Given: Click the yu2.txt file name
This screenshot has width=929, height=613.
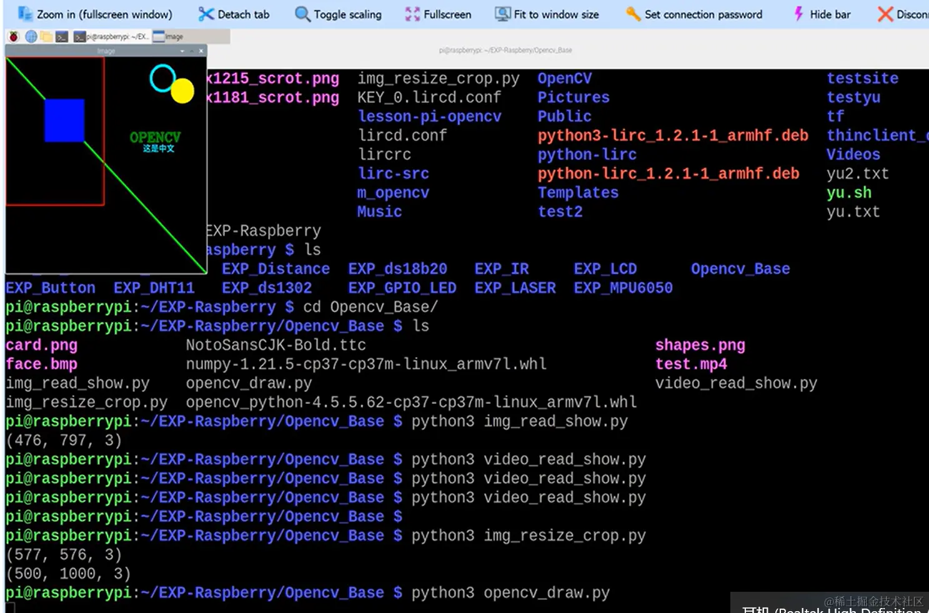Looking at the screenshot, I should [858, 174].
